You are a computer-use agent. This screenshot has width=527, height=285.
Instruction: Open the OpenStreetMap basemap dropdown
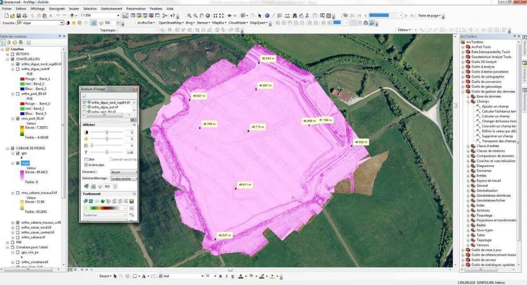[171, 23]
